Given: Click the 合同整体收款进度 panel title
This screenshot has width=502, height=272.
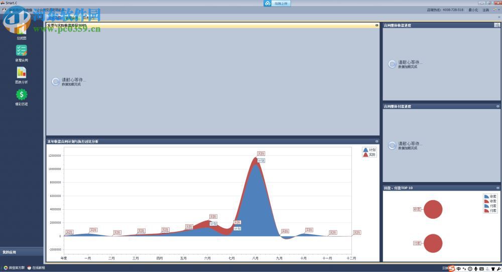Looking at the screenshot, I should click(397, 25).
